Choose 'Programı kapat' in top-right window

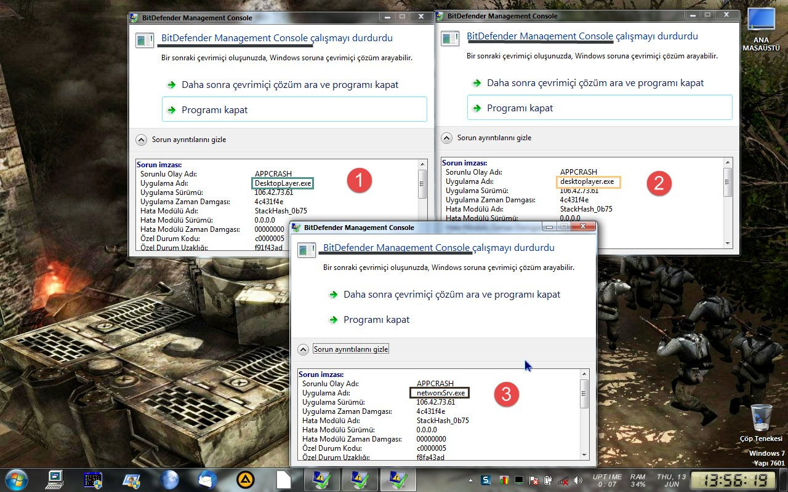(x=600, y=108)
